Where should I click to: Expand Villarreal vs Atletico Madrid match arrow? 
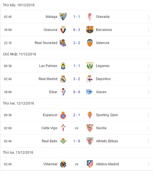148,164
